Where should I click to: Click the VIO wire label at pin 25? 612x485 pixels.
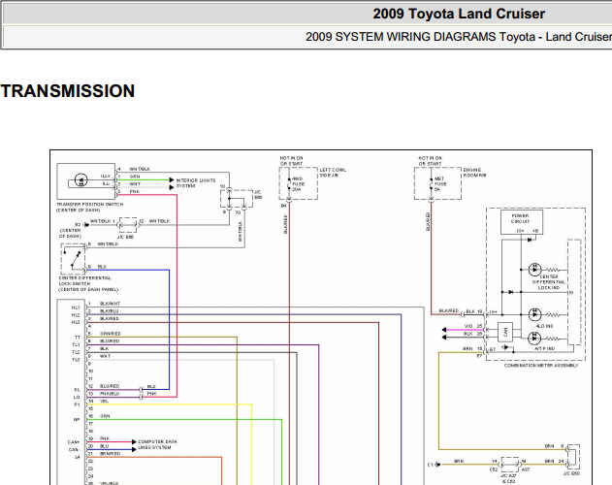click(x=468, y=326)
